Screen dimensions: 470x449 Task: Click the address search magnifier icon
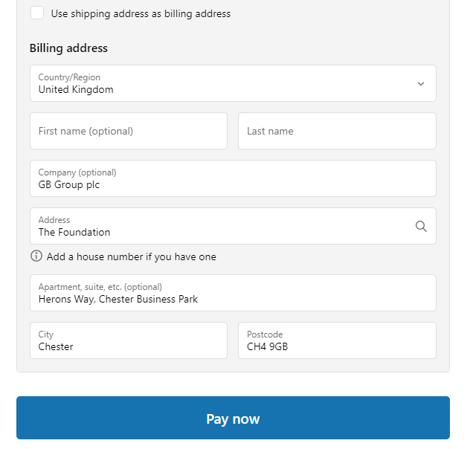(421, 226)
